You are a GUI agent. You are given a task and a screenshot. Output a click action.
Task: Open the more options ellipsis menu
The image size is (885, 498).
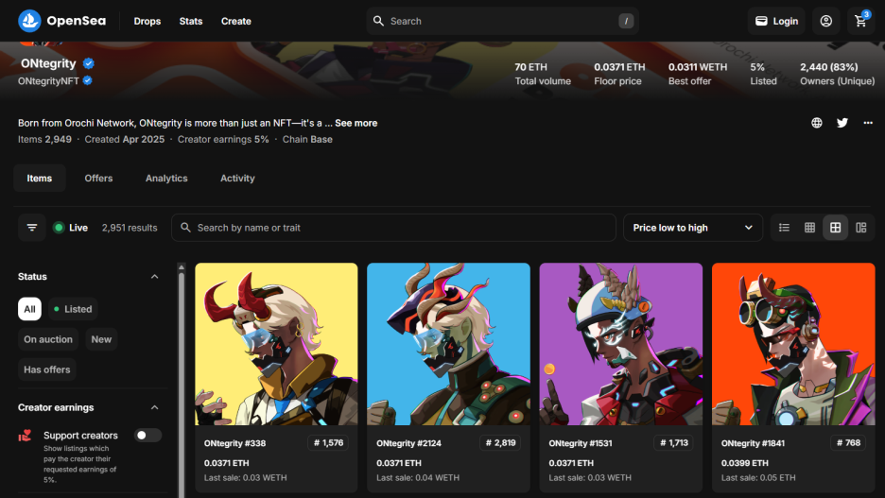click(868, 123)
